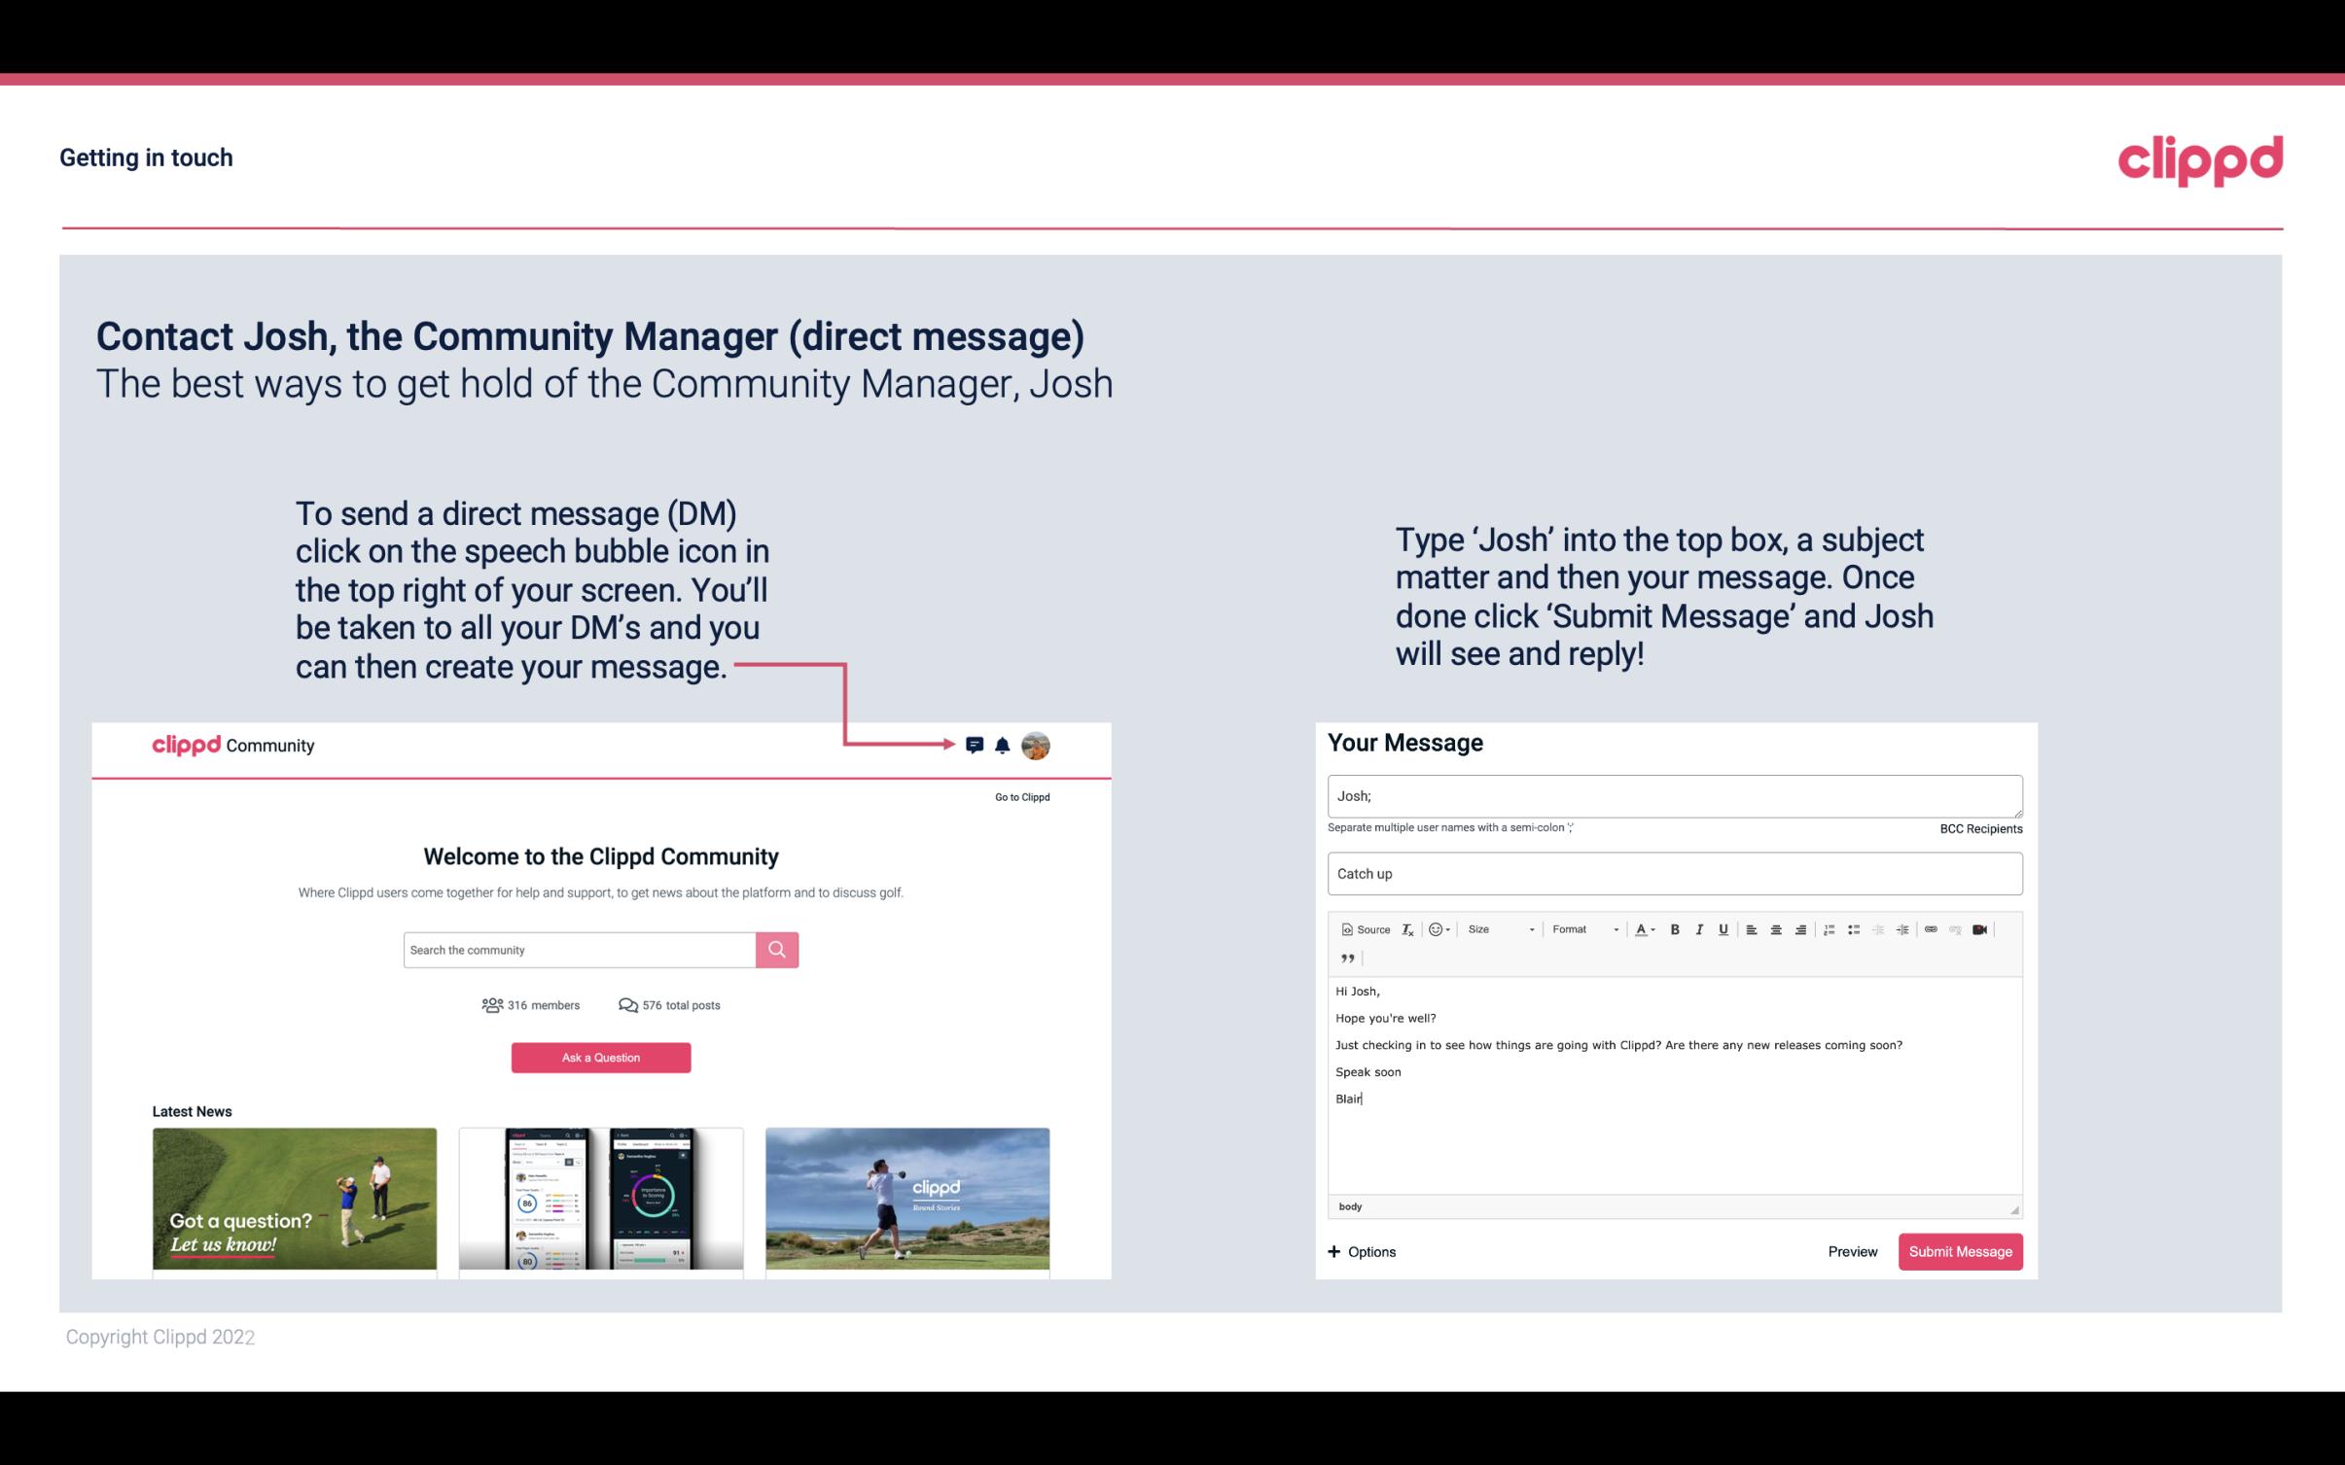
Task: Open the Size dropdown in message toolbar
Action: point(1496,928)
